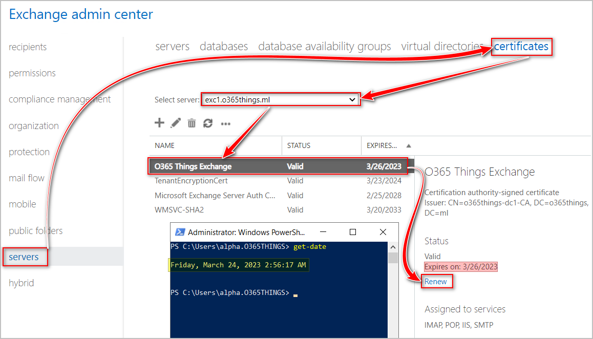Go to protection section
The width and height of the screenshot is (593, 339).
coord(29,152)
